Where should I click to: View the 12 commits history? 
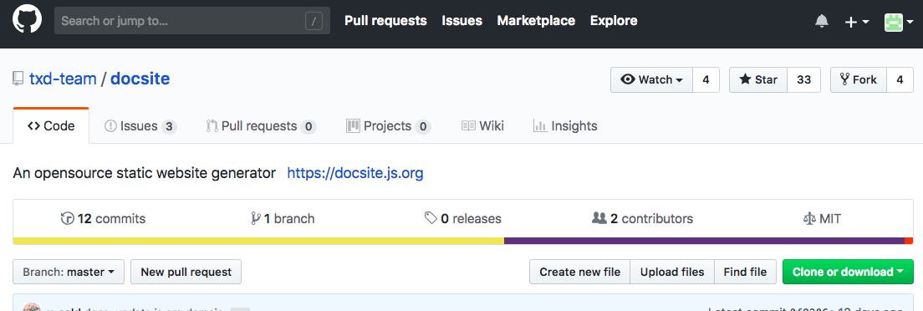103,219
